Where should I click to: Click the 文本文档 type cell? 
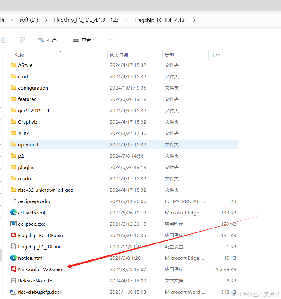(x=174, y=281)
